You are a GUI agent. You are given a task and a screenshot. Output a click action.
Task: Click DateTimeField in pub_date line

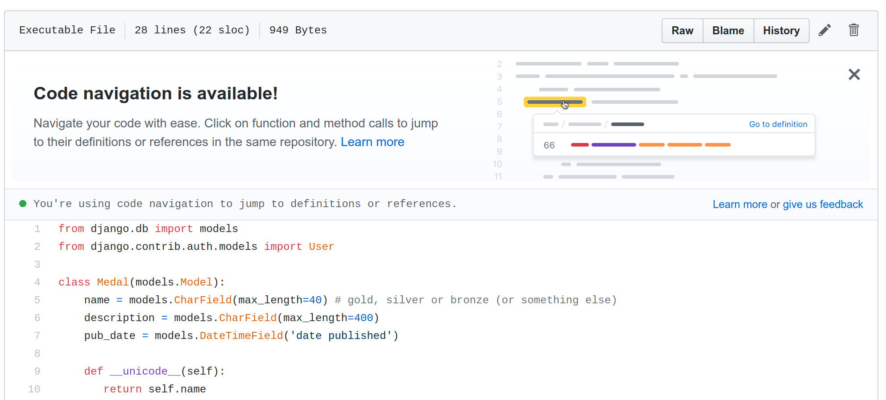(241, 336)
